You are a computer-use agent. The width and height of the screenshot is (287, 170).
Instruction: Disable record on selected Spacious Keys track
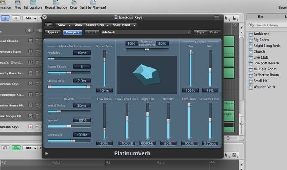pyautogui.click(x=30, y=127)
